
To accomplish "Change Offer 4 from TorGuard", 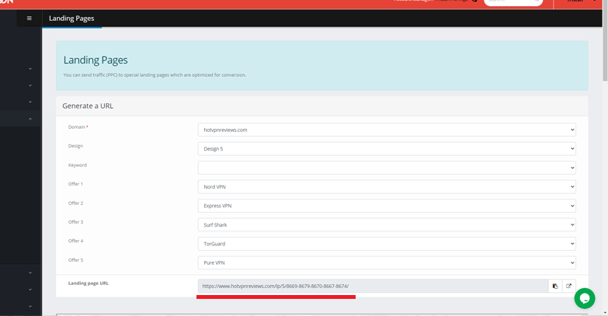I will click(387, 244).
